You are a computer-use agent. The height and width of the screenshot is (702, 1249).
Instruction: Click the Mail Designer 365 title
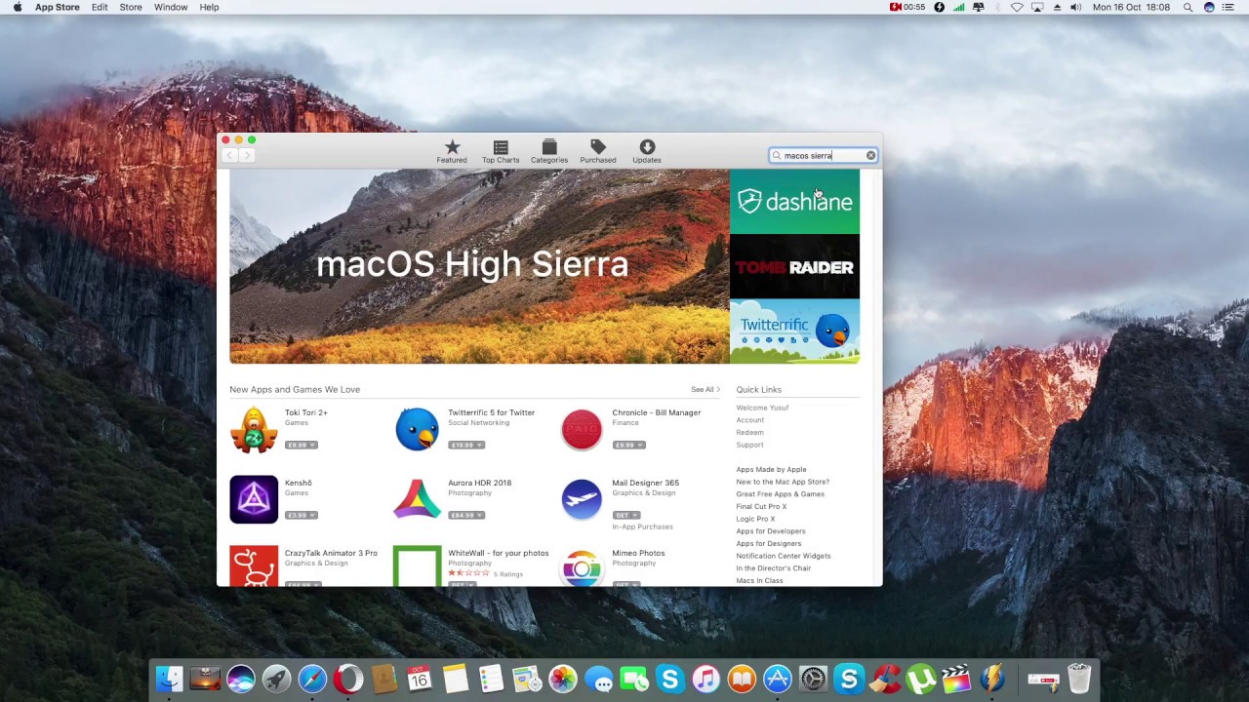tap(645, 483)
